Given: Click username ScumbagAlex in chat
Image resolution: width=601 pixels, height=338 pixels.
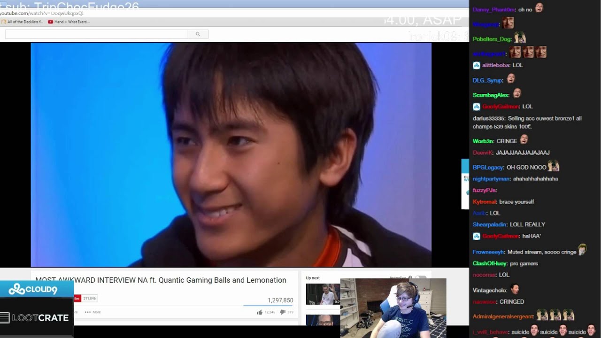Looking at the screenshot, I should pyautogui.click(x=491, y=95).
